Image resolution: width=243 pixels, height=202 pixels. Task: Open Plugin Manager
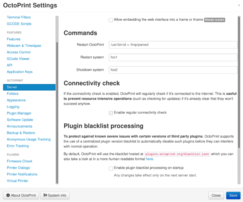click(x=19, y=113)
